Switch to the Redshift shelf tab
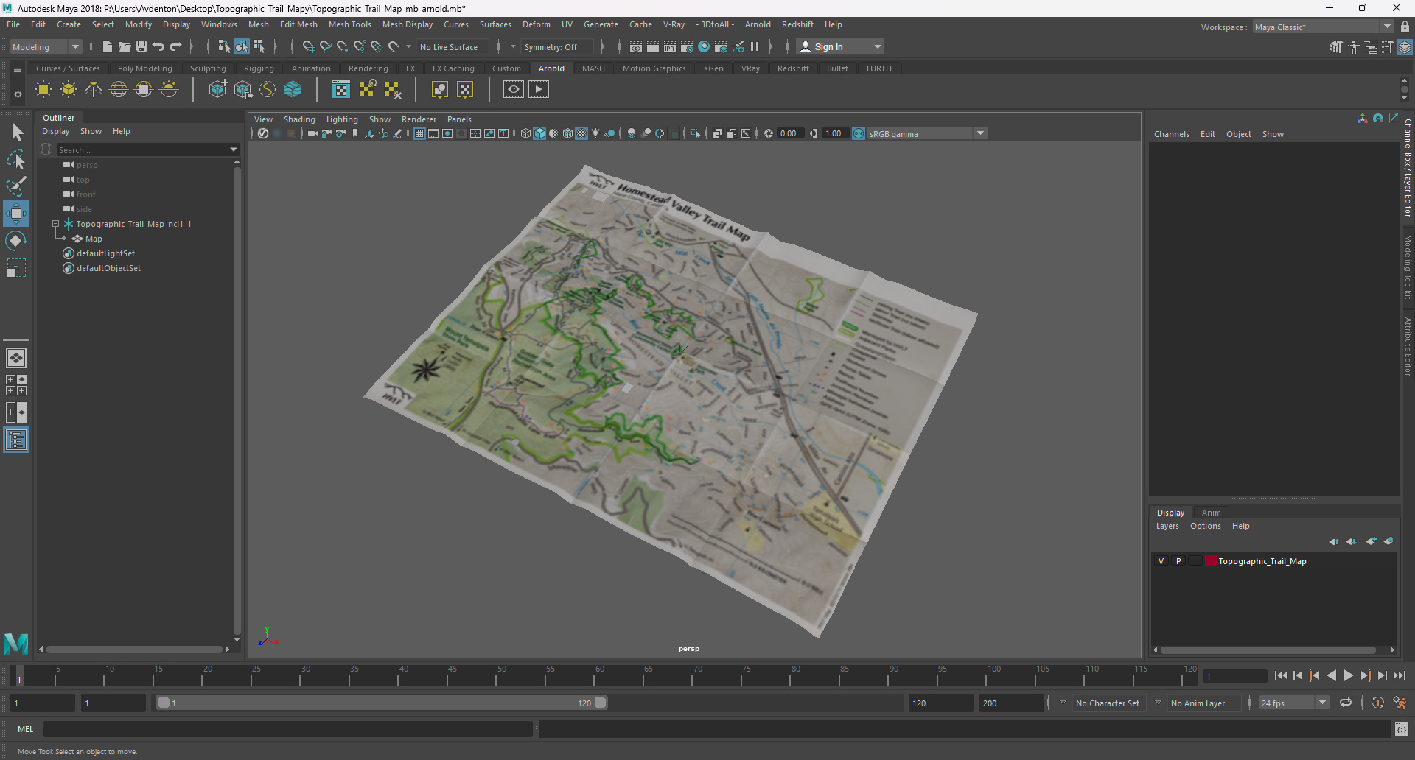 point(793,68)
